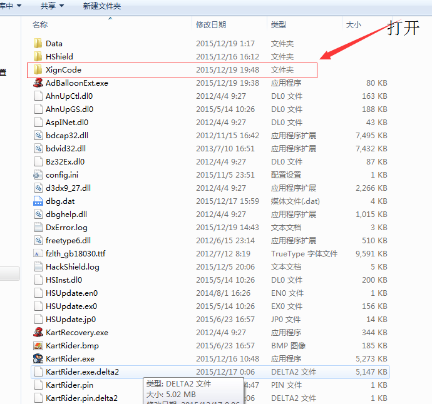The width and height of the screenshot is (432, 404).
Task: Click the 新建文件夹 (New folder) button
Action: 102,6
